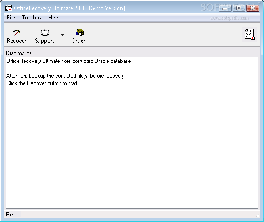Open the Support toolbar button

coord(44,36)
